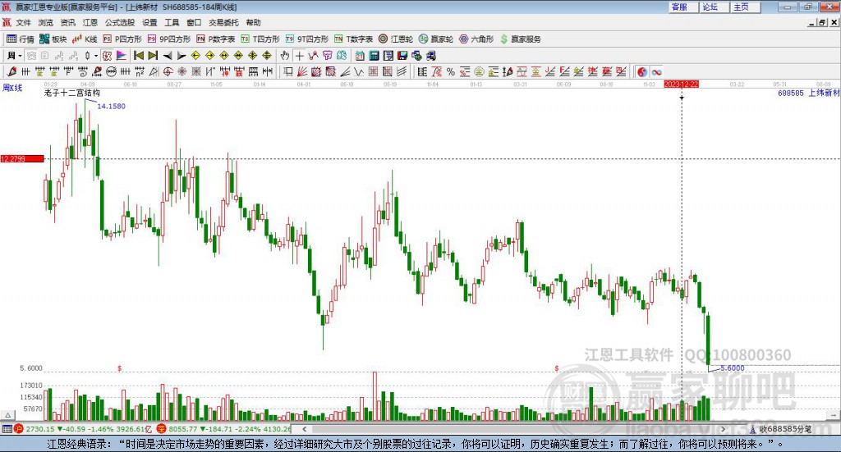
Task: Toggle the crosshair cursor tool
Action: coord(299,56)
